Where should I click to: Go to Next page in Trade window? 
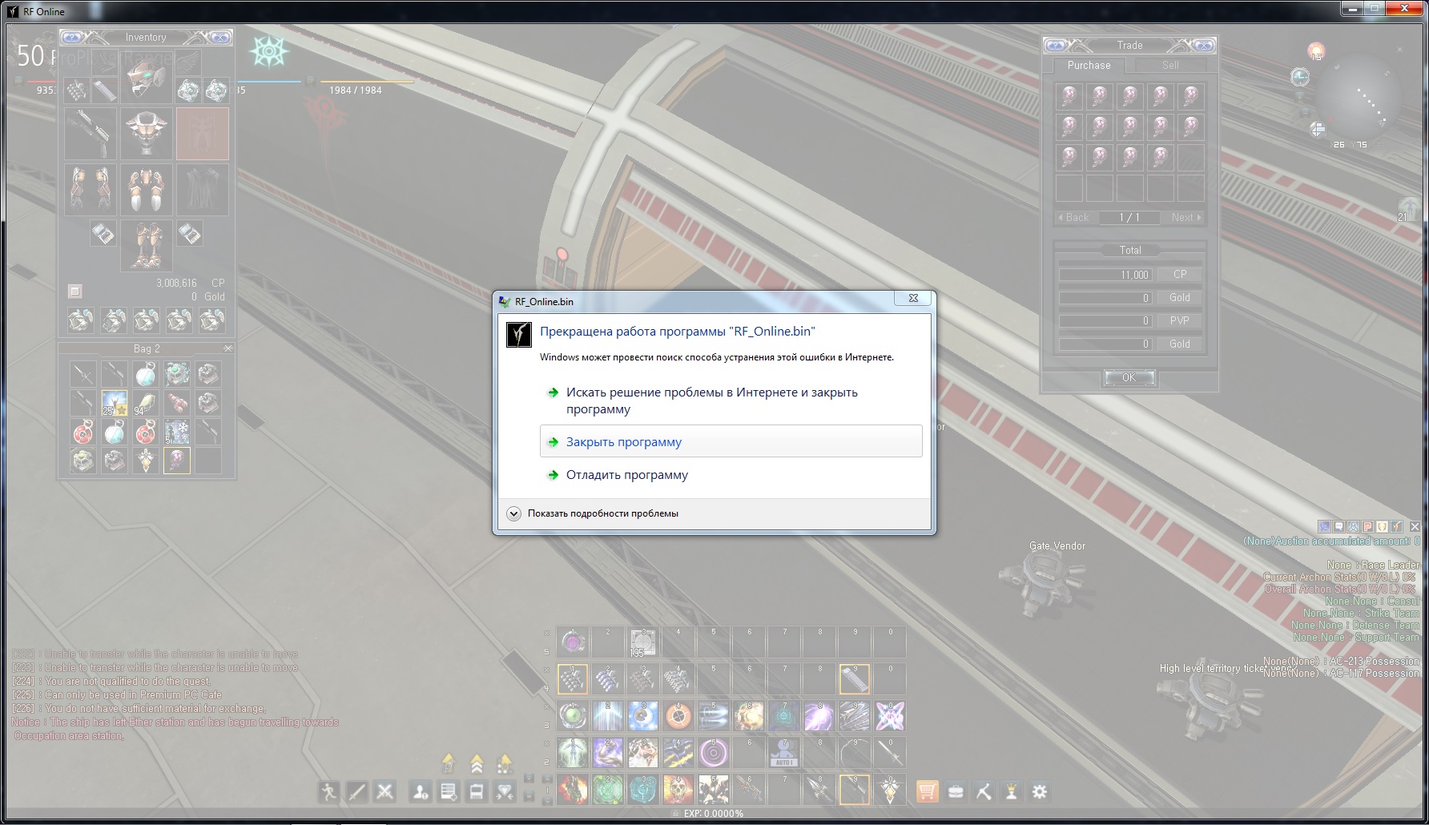click(x=1185, y=217)
